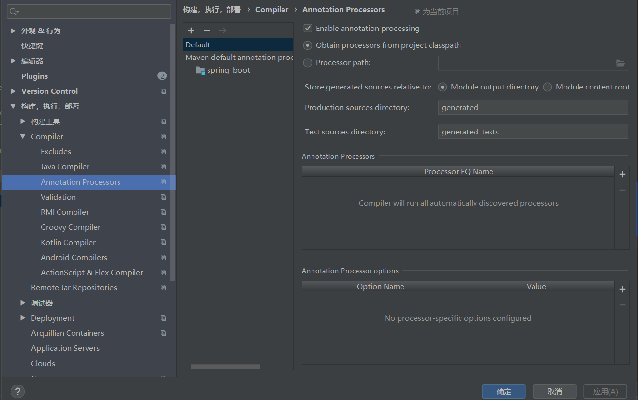
Task: Click 确定 to confirm settings
Action: pyautogui.click(x=504, y=391)
